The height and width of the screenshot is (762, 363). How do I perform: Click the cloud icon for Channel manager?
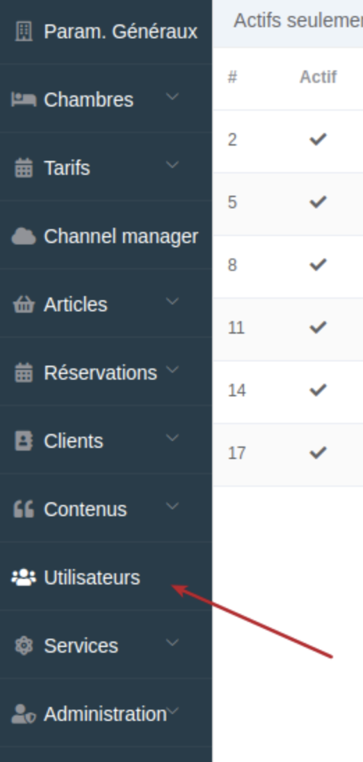(x=24, y=237)
